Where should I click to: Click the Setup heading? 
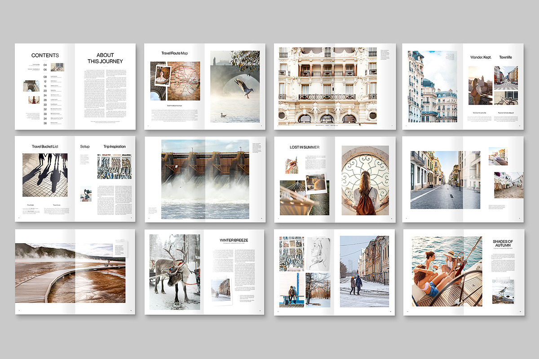click(85, 146)
